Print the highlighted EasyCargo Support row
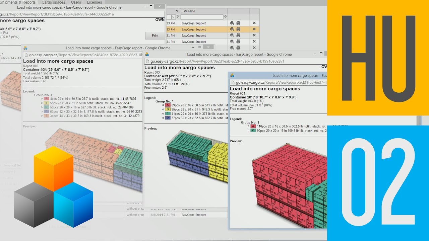Viewport: 429px width, 241px height. [238, 29]
